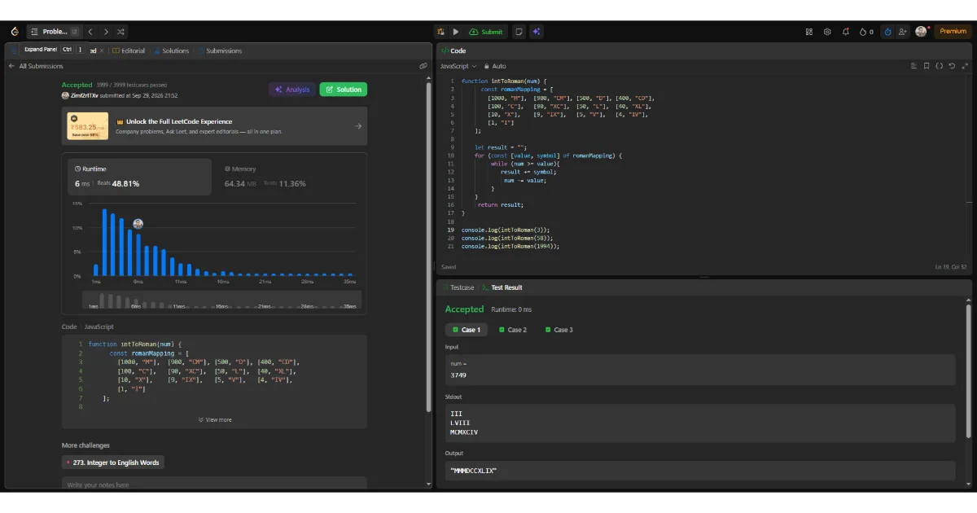Expand code with View more

click(215, 420)
